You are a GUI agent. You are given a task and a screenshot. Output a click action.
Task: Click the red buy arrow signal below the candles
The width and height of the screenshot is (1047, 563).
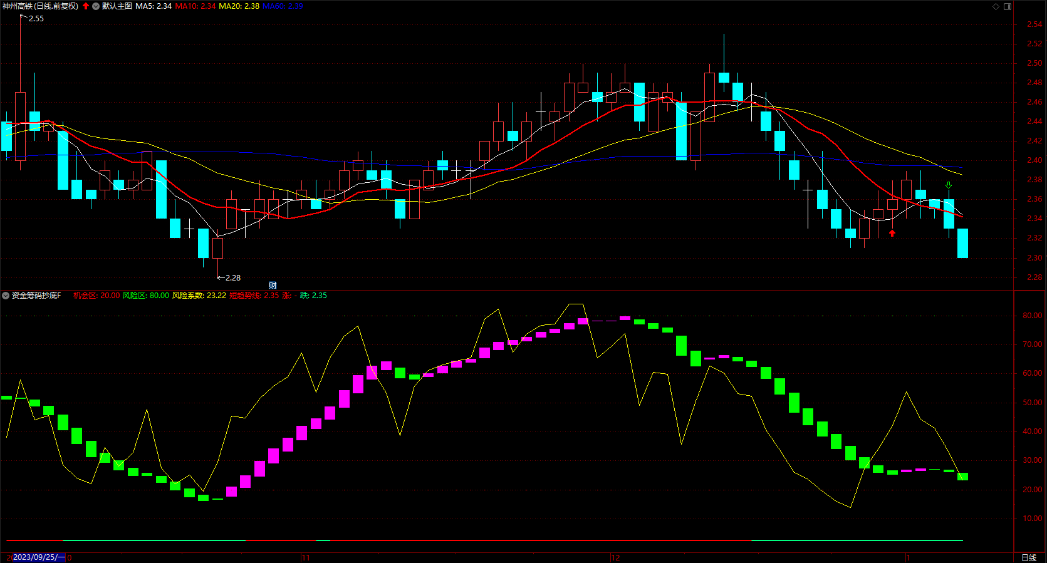[x=892, y=234]
